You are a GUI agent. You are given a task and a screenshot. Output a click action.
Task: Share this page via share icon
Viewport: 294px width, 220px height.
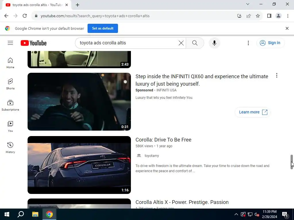tap(249, 16)
